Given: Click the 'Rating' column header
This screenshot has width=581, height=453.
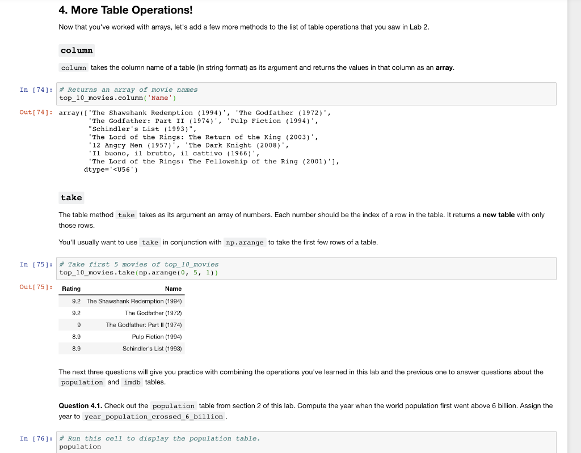Looking at the screenshot, I should pyautogui.click(x=71, y=289).
